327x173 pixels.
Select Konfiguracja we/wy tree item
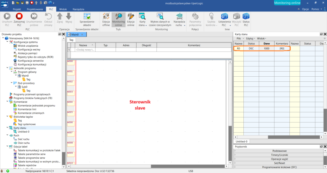tap(29, 49)
